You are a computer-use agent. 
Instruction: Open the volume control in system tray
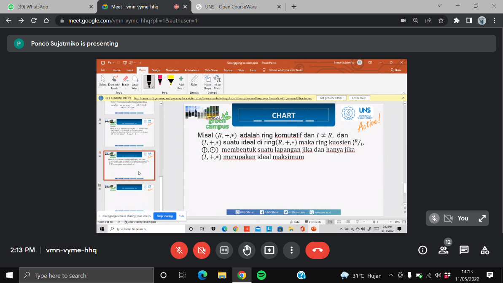click(x=438, y=275)
